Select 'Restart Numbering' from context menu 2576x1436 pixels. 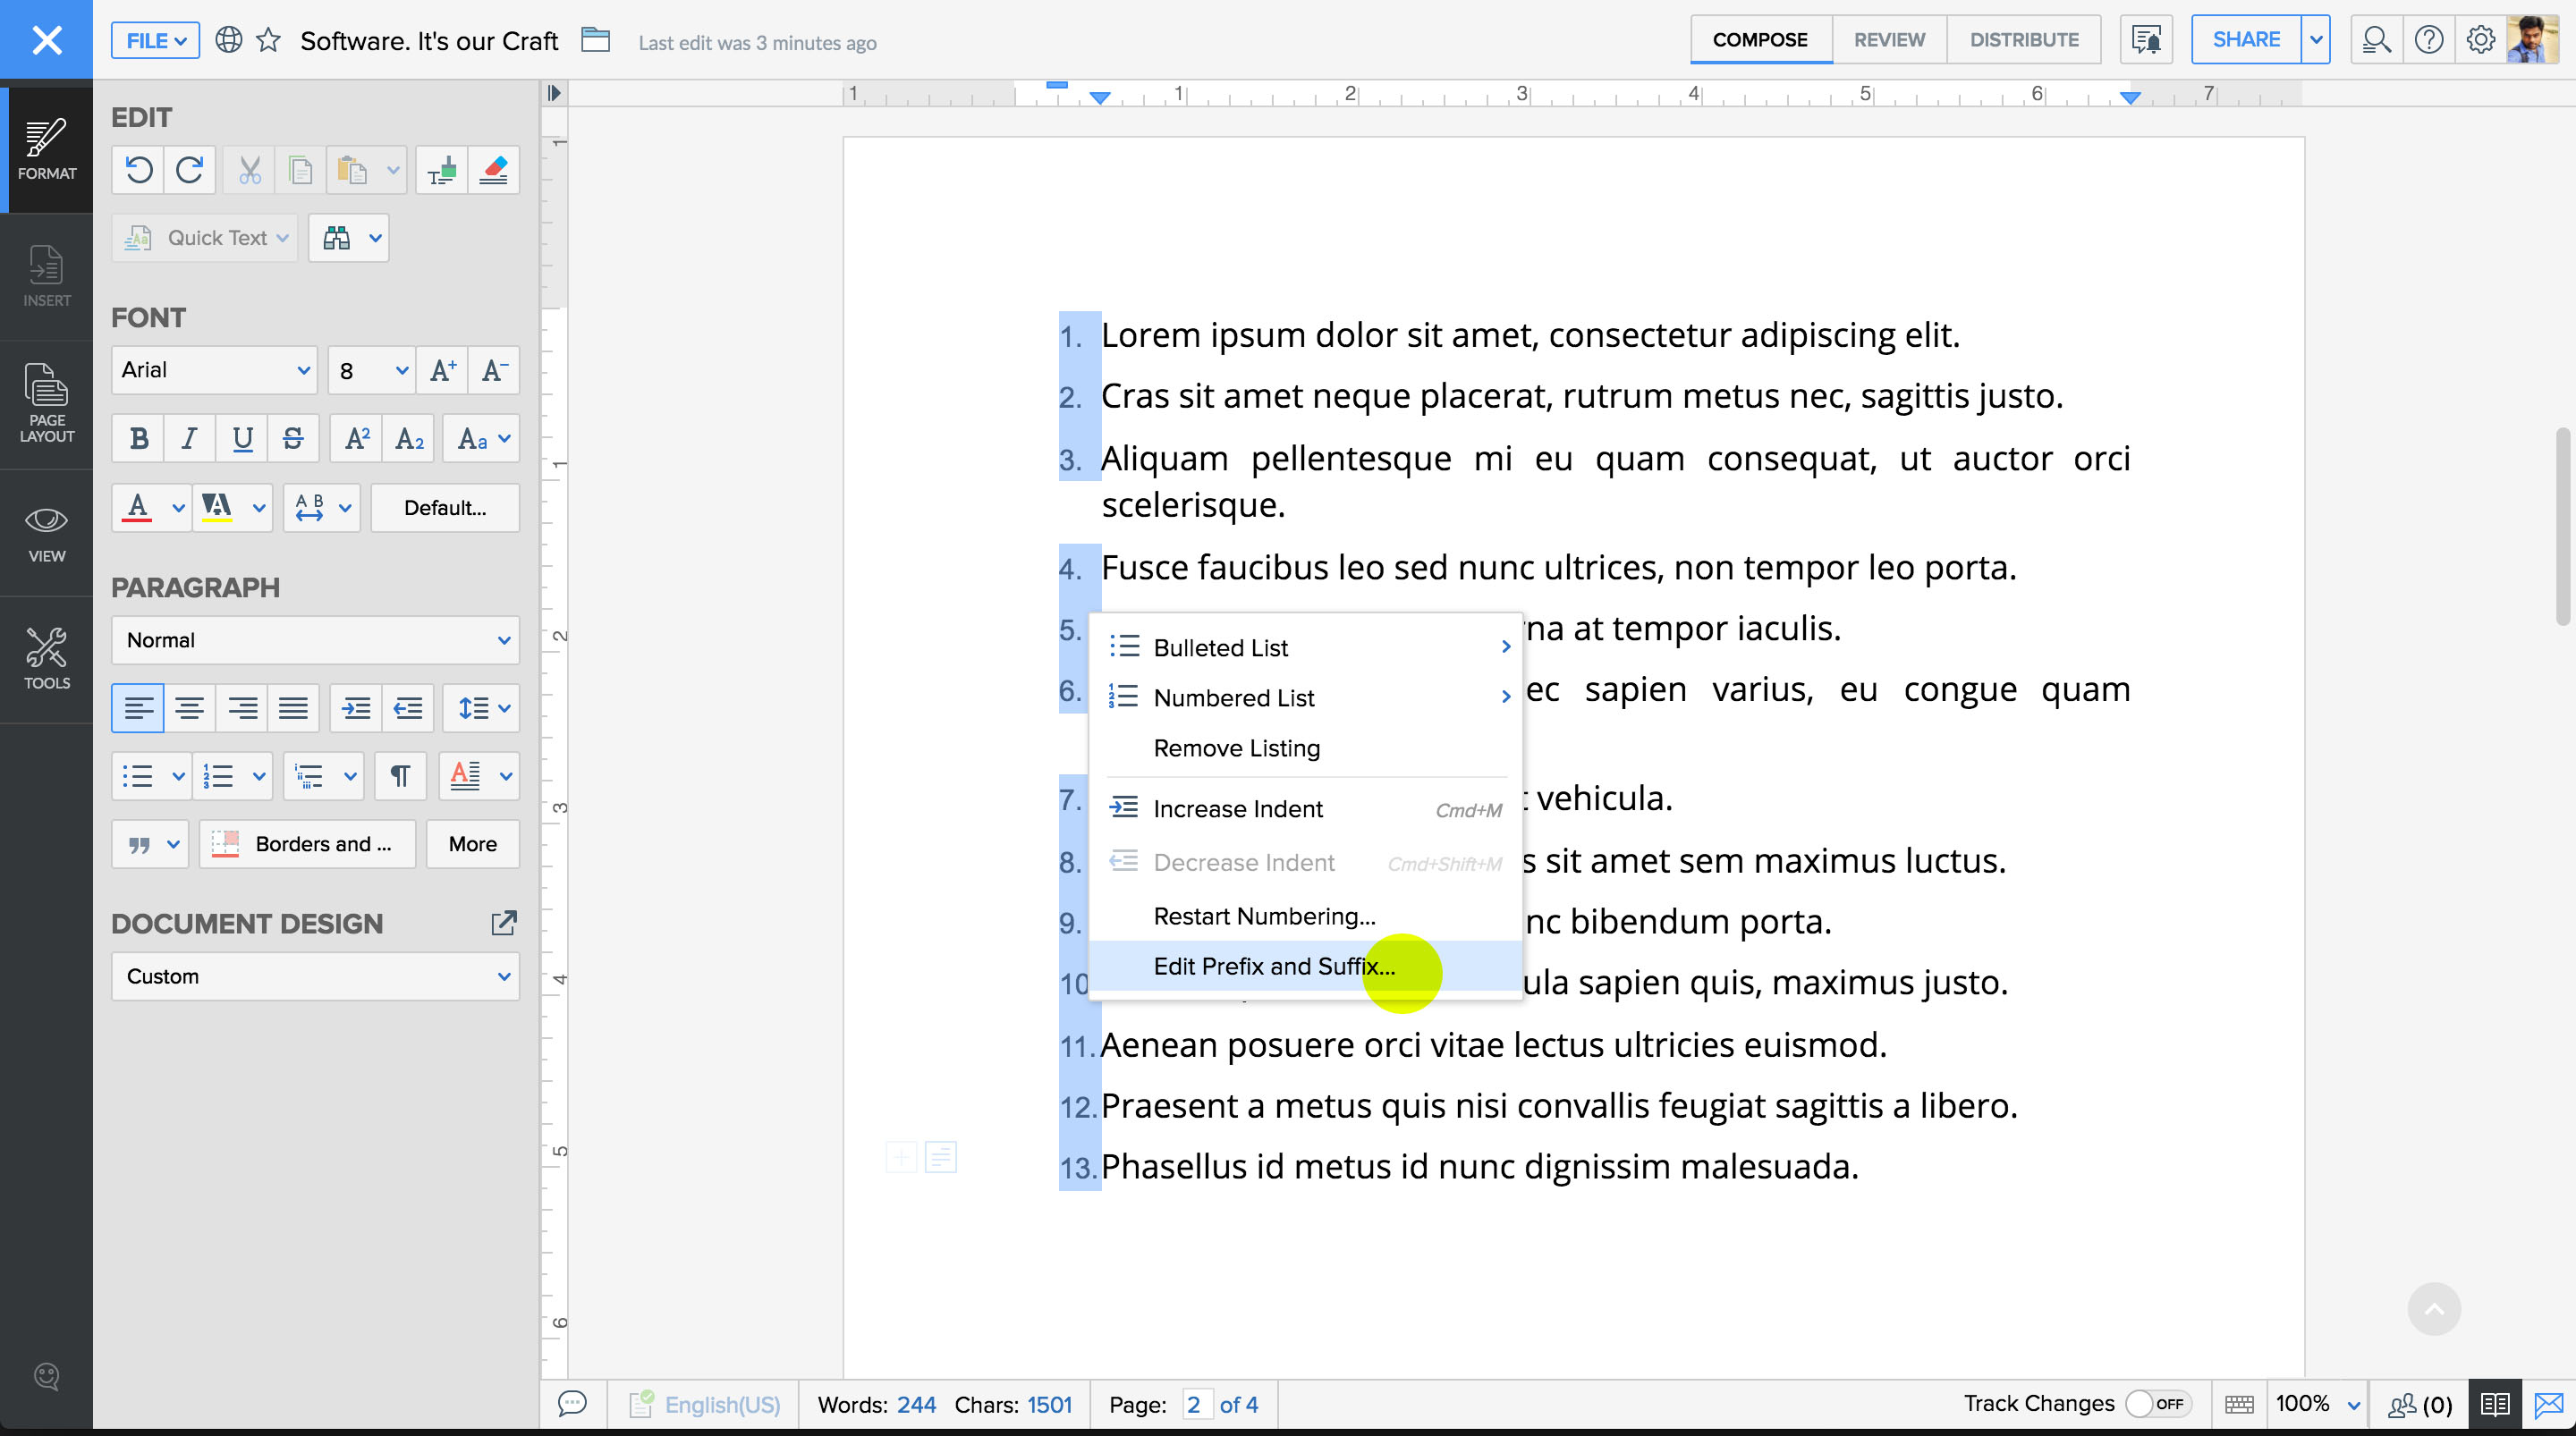1264,915
